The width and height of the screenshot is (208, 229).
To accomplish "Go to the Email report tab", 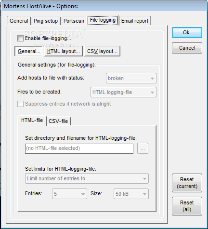I will point(135,21).
